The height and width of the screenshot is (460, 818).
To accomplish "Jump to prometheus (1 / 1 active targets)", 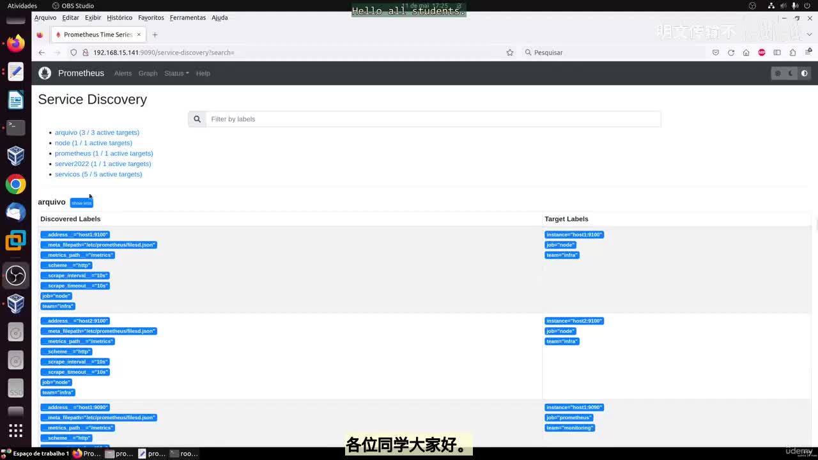I will tap(104, 153).
